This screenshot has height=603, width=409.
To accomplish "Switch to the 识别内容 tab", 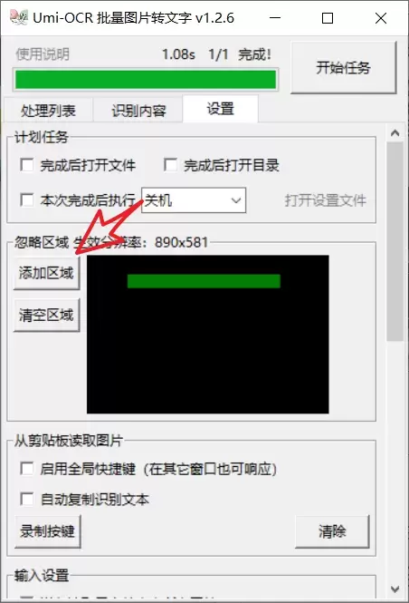I will (x=138, y=111).
